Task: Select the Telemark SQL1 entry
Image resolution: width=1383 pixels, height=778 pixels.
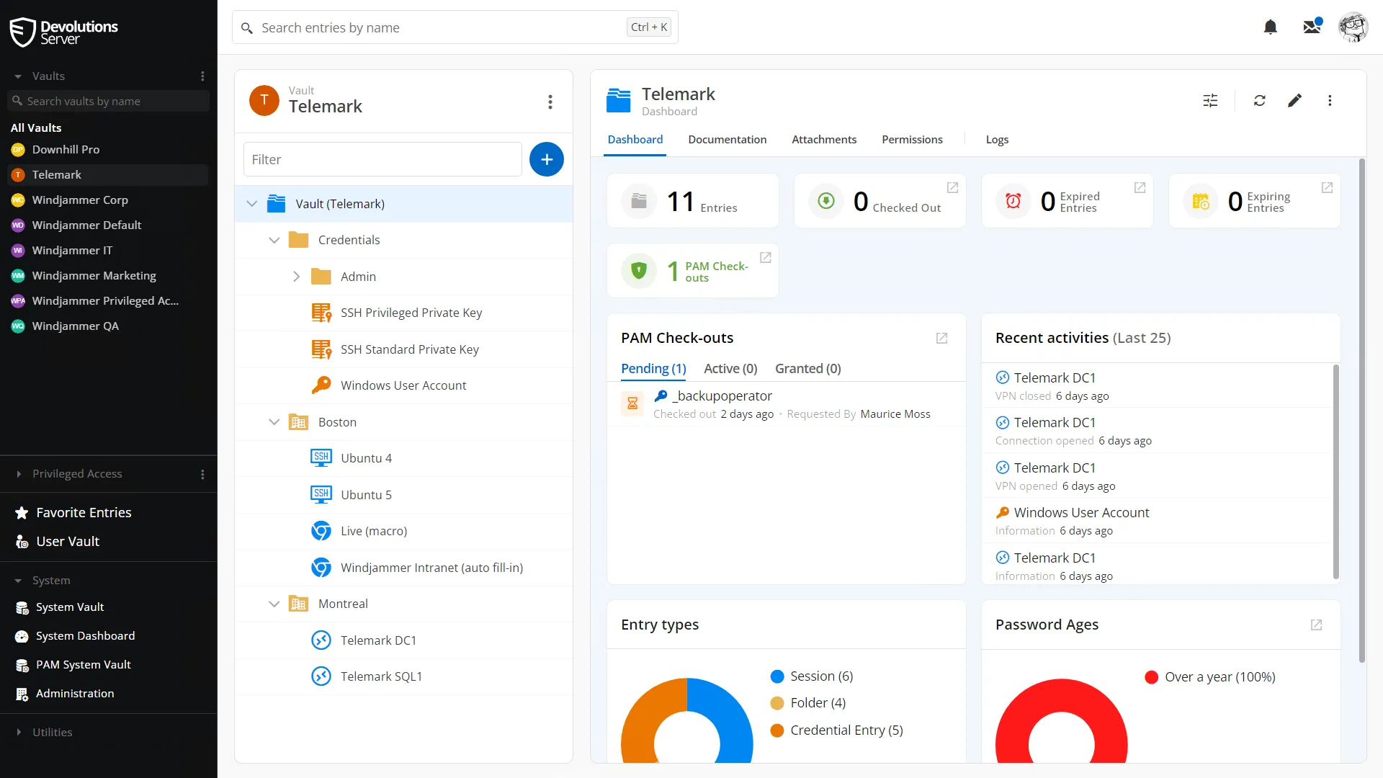Action: pos(403,676)
